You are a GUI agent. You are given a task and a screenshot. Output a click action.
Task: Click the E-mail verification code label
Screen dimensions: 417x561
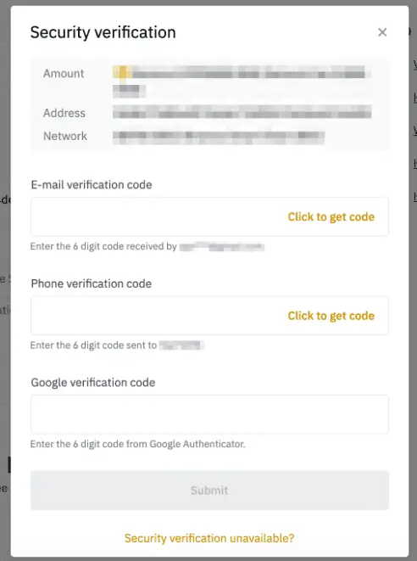(x=92, y=185)
